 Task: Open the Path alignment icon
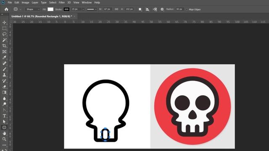click(148, 9)
